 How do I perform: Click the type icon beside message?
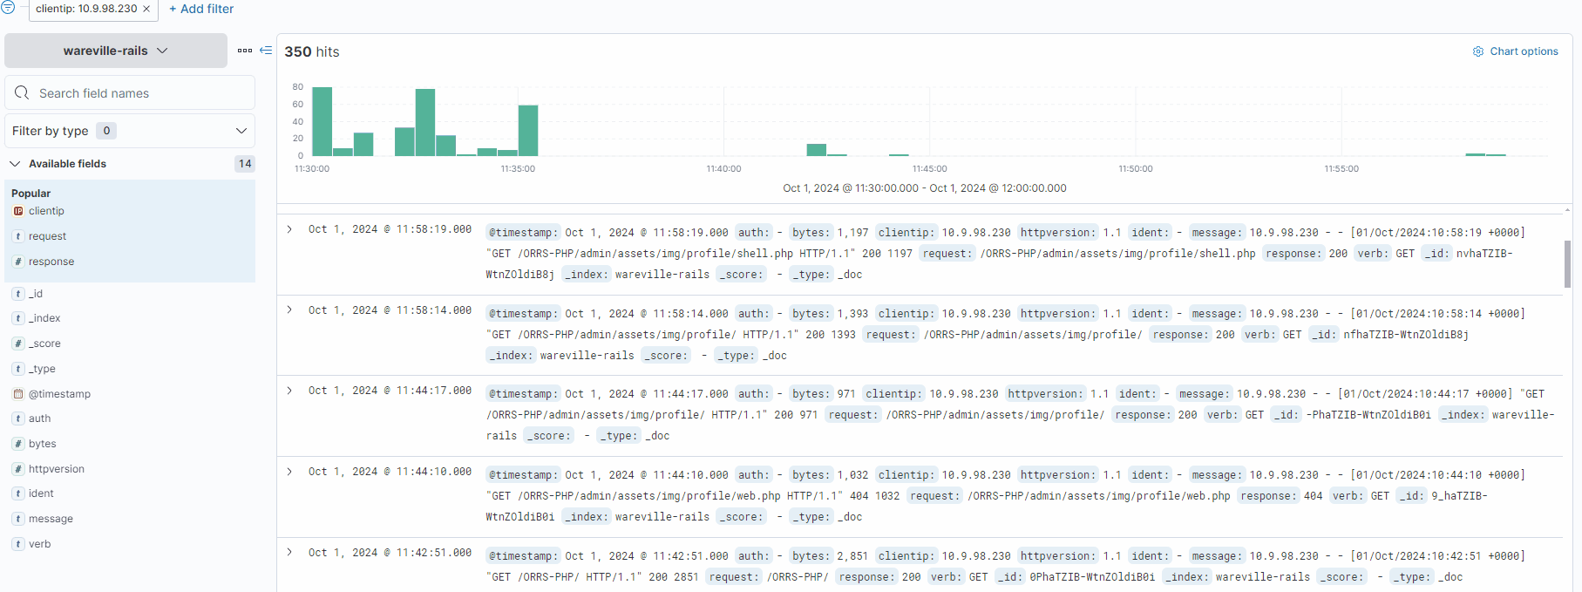(x=18, y=519)
